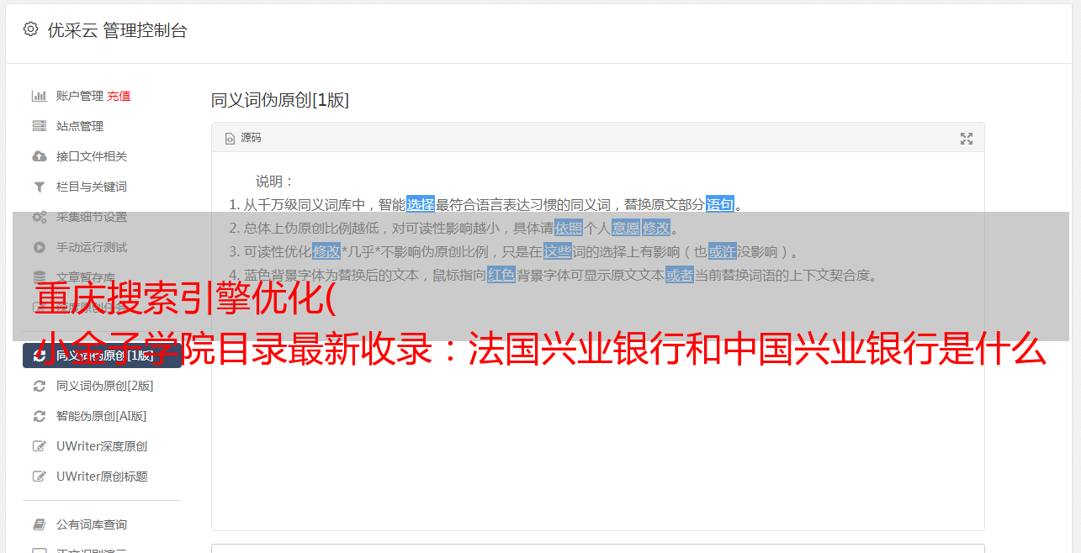The width and height of the screenshot is (1081, 553).
Task: Click the filter icon beside 栏目与关键词
Action: pyautogui.click(x=39, y=187)
